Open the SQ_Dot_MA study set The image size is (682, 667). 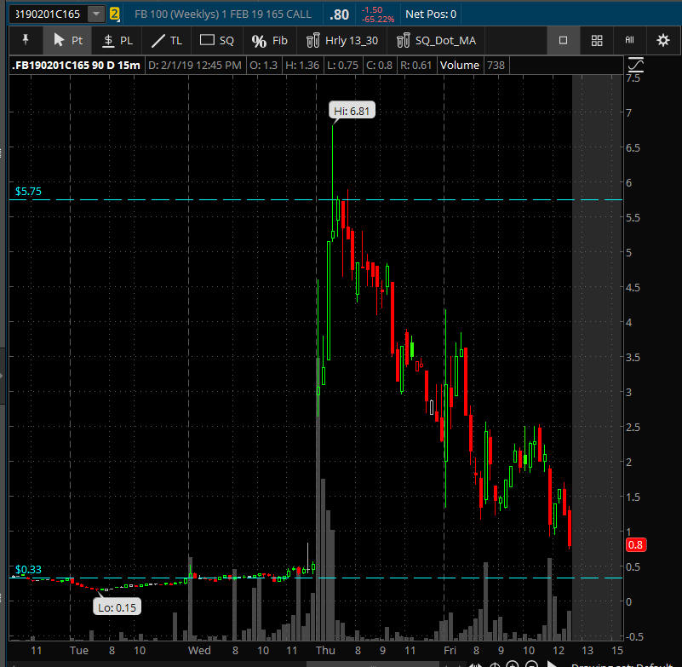click(x=436, y=40)
